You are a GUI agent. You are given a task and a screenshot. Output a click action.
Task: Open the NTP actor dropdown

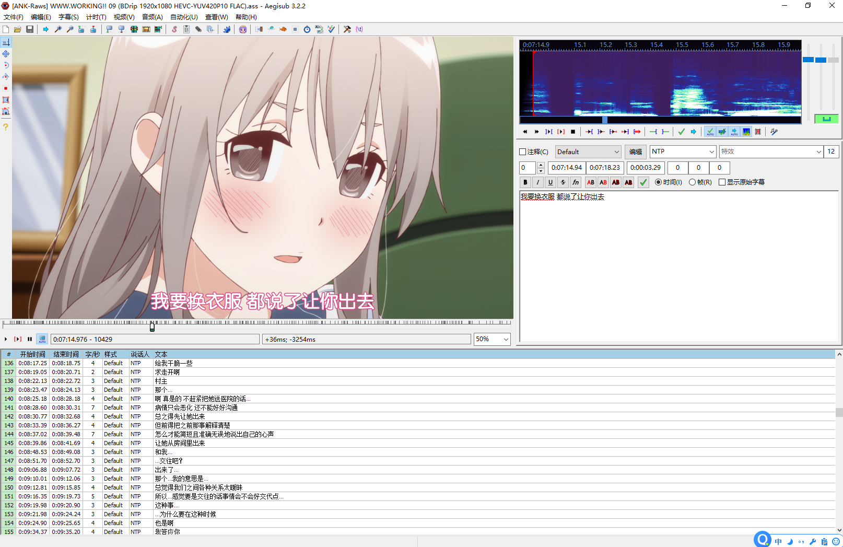(683, 152)
